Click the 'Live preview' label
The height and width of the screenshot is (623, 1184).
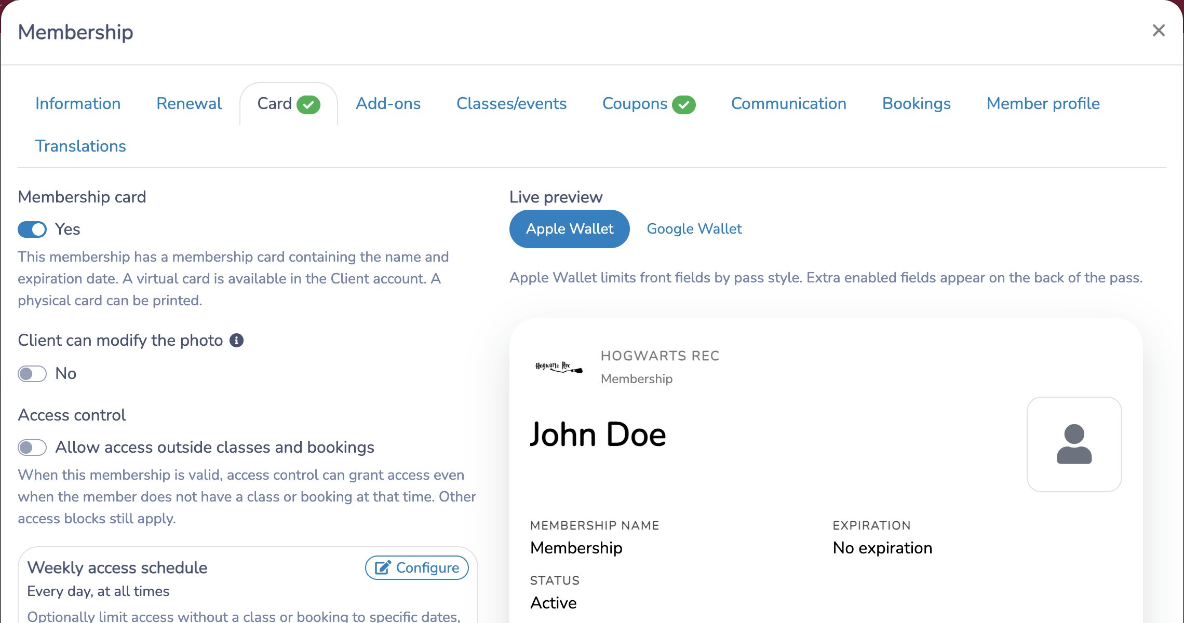tap(556, 197)
